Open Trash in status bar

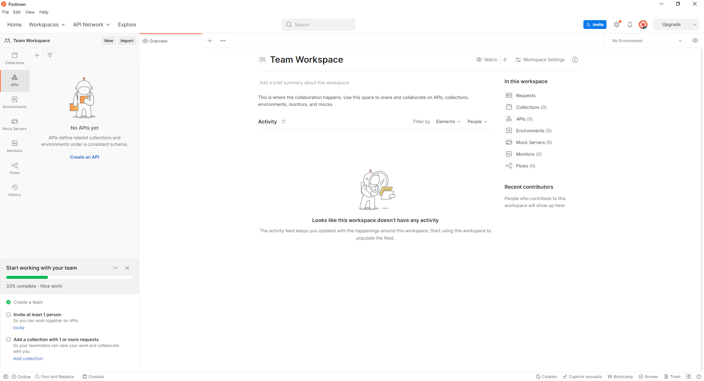[x=672, y=377]
